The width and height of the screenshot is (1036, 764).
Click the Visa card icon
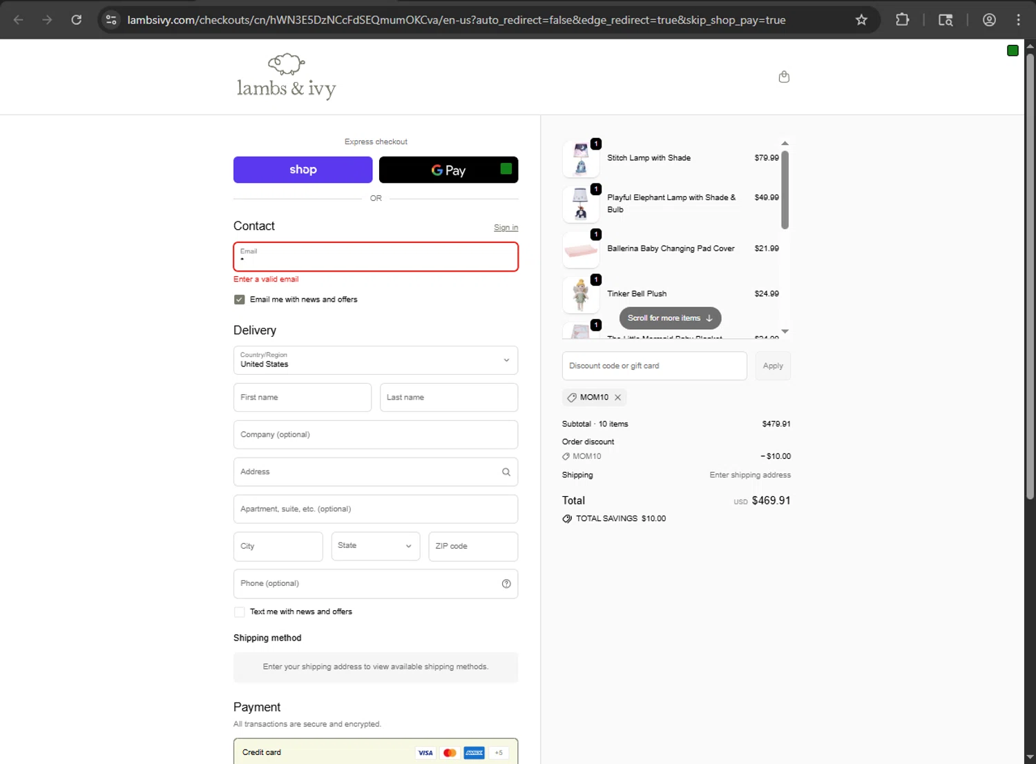coord(425,753)
